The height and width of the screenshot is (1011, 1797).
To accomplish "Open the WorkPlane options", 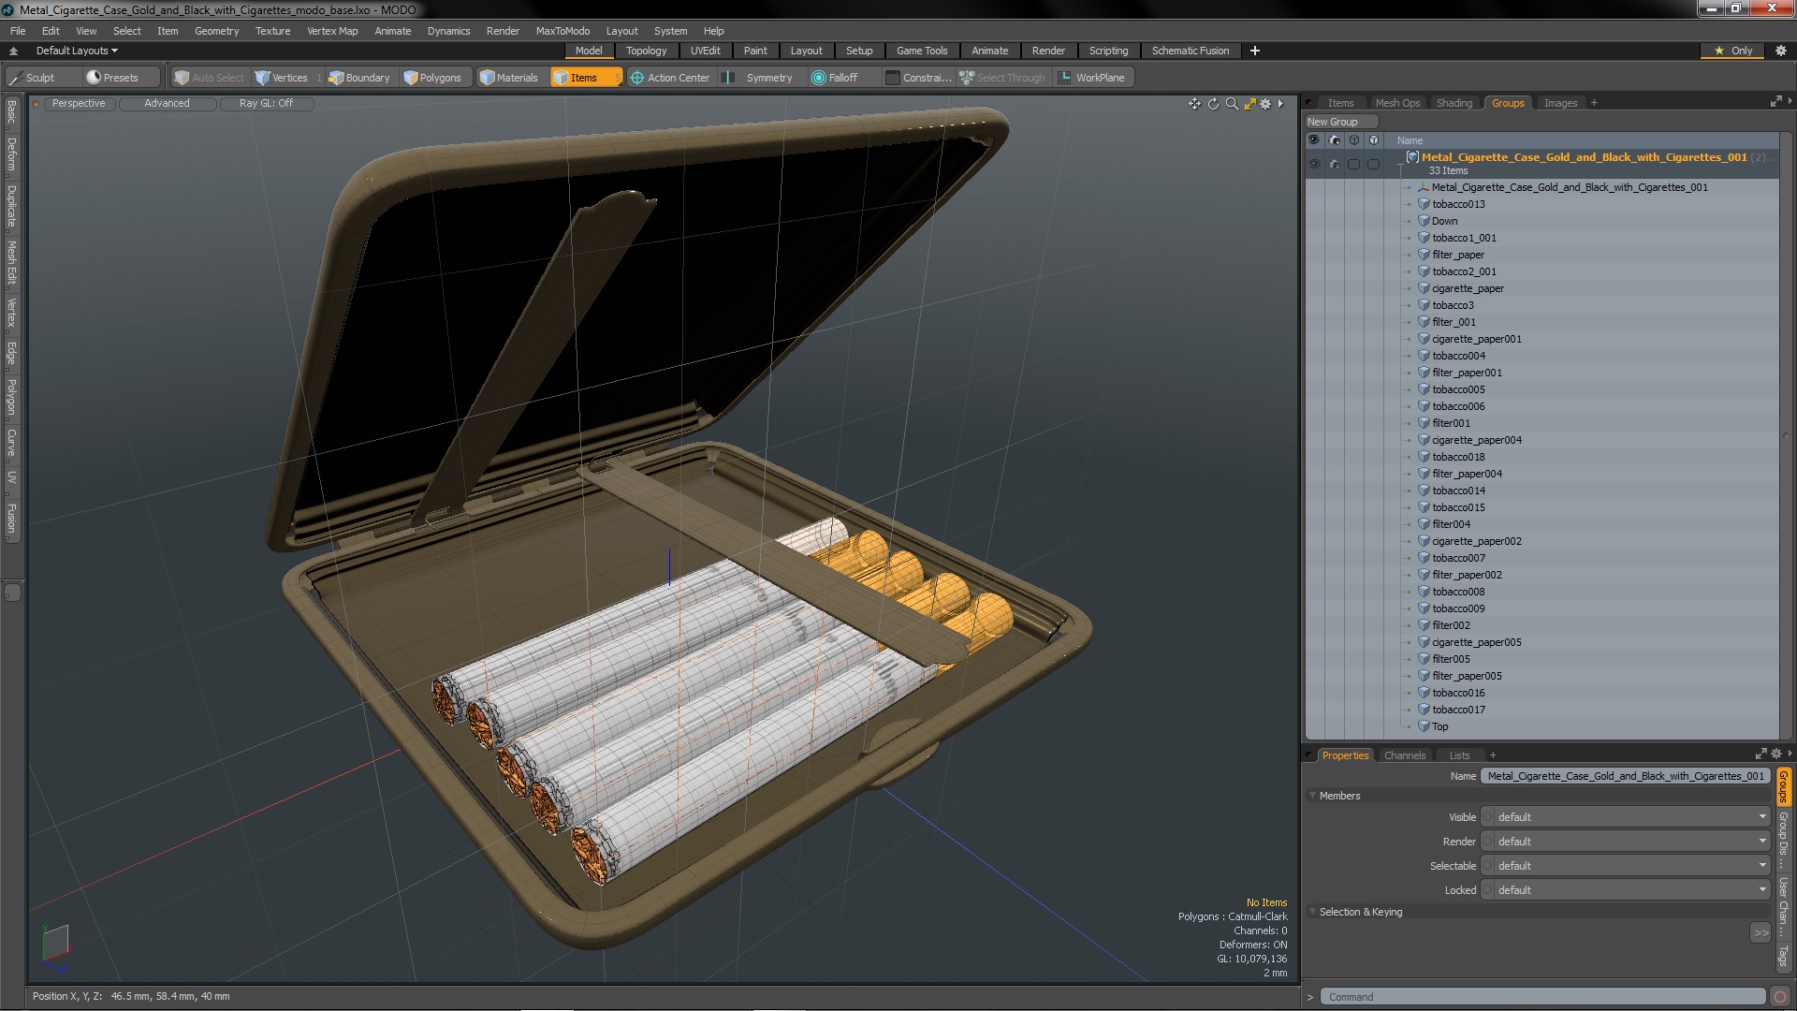I will click(1092, 78).
